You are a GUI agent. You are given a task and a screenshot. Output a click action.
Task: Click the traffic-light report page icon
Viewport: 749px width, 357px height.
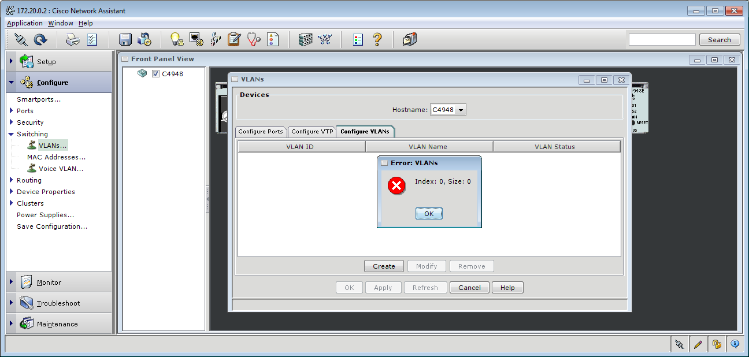click(273, 40)
